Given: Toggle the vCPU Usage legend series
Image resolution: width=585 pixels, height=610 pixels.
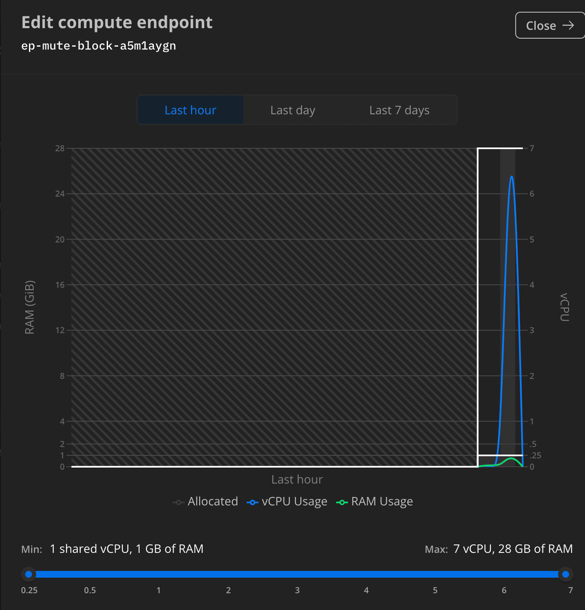Looking at the screenshot, I should pyautogui.click(x=294, y=502).
